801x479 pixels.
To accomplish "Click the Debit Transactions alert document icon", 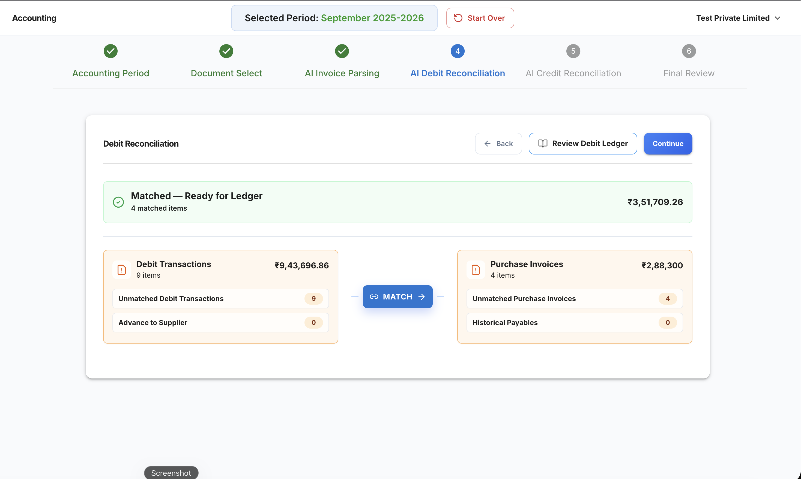I will [121, 269].
